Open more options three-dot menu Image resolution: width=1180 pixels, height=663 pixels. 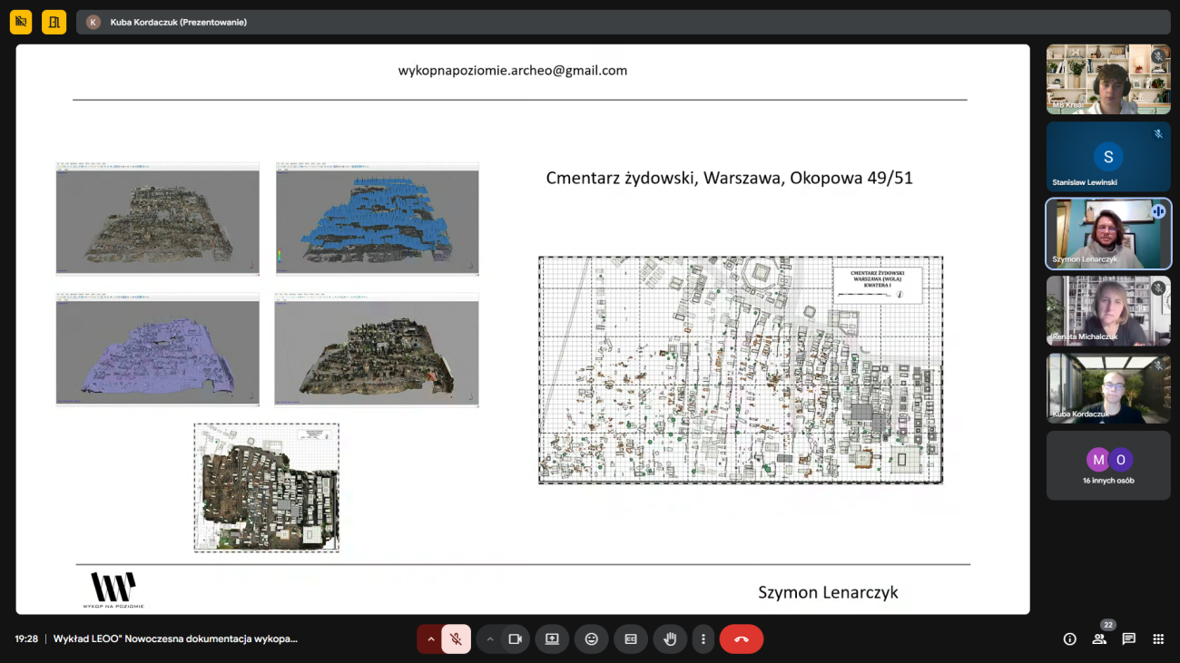[703, 639]
